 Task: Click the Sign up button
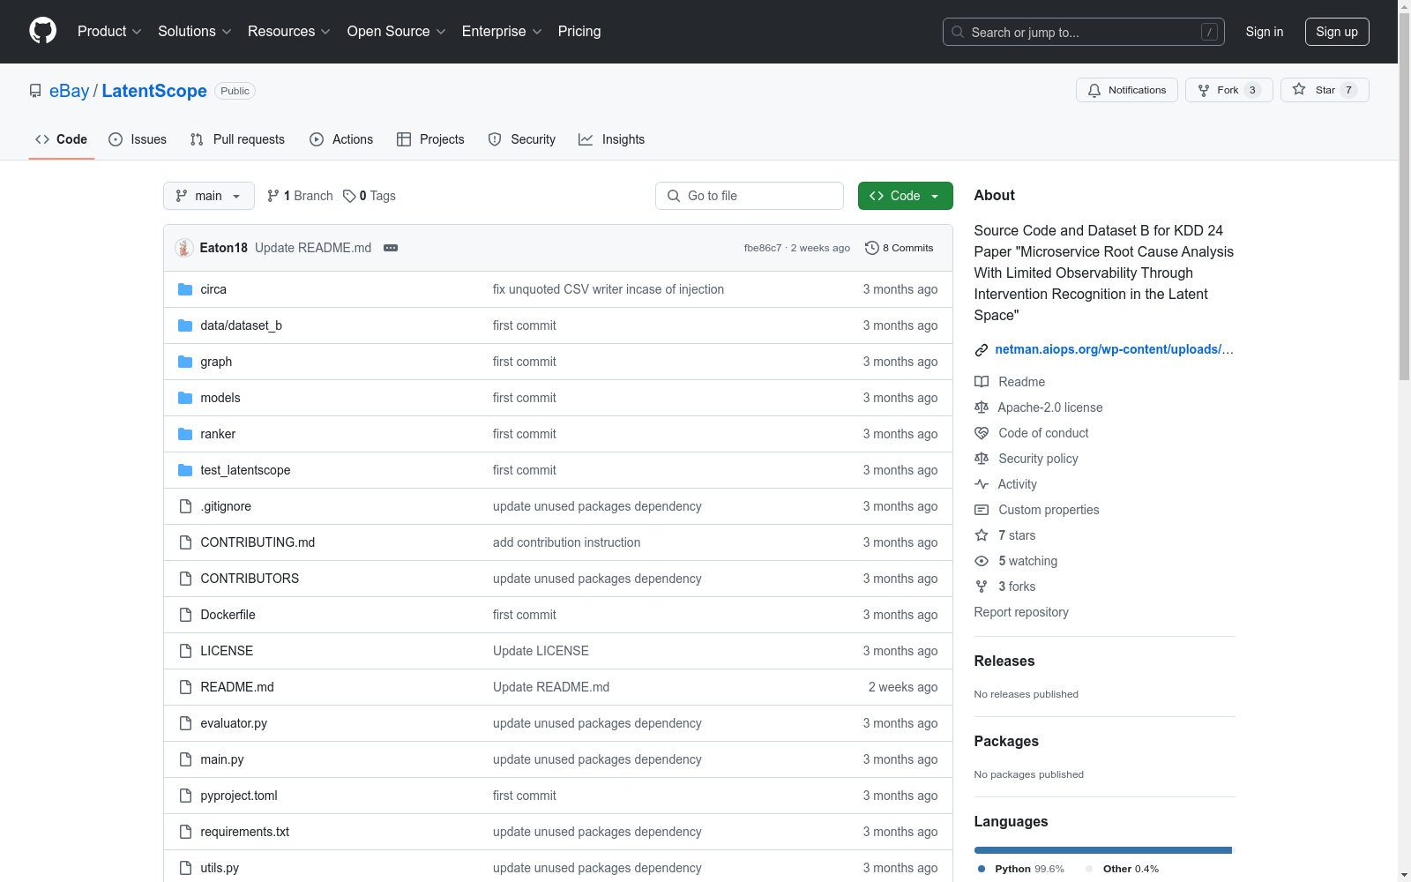click(x=1337, y=32)
